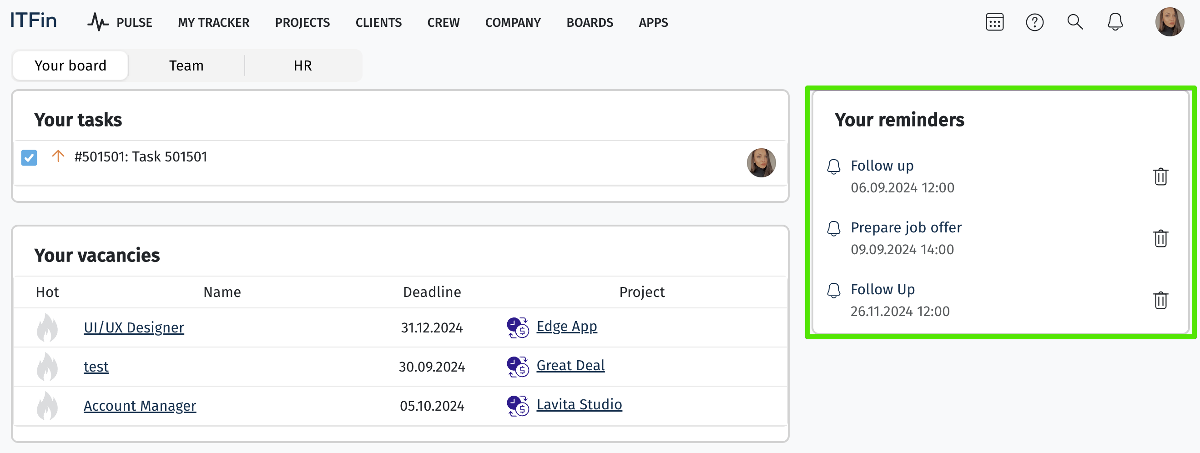The image size is (1200, 453).
Task: Open the notifications bell in header
Action: point(1115,22)
